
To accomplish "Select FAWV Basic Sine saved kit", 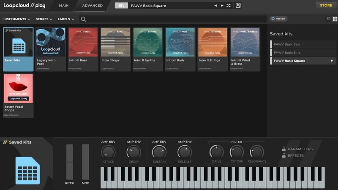I will 303,52.
